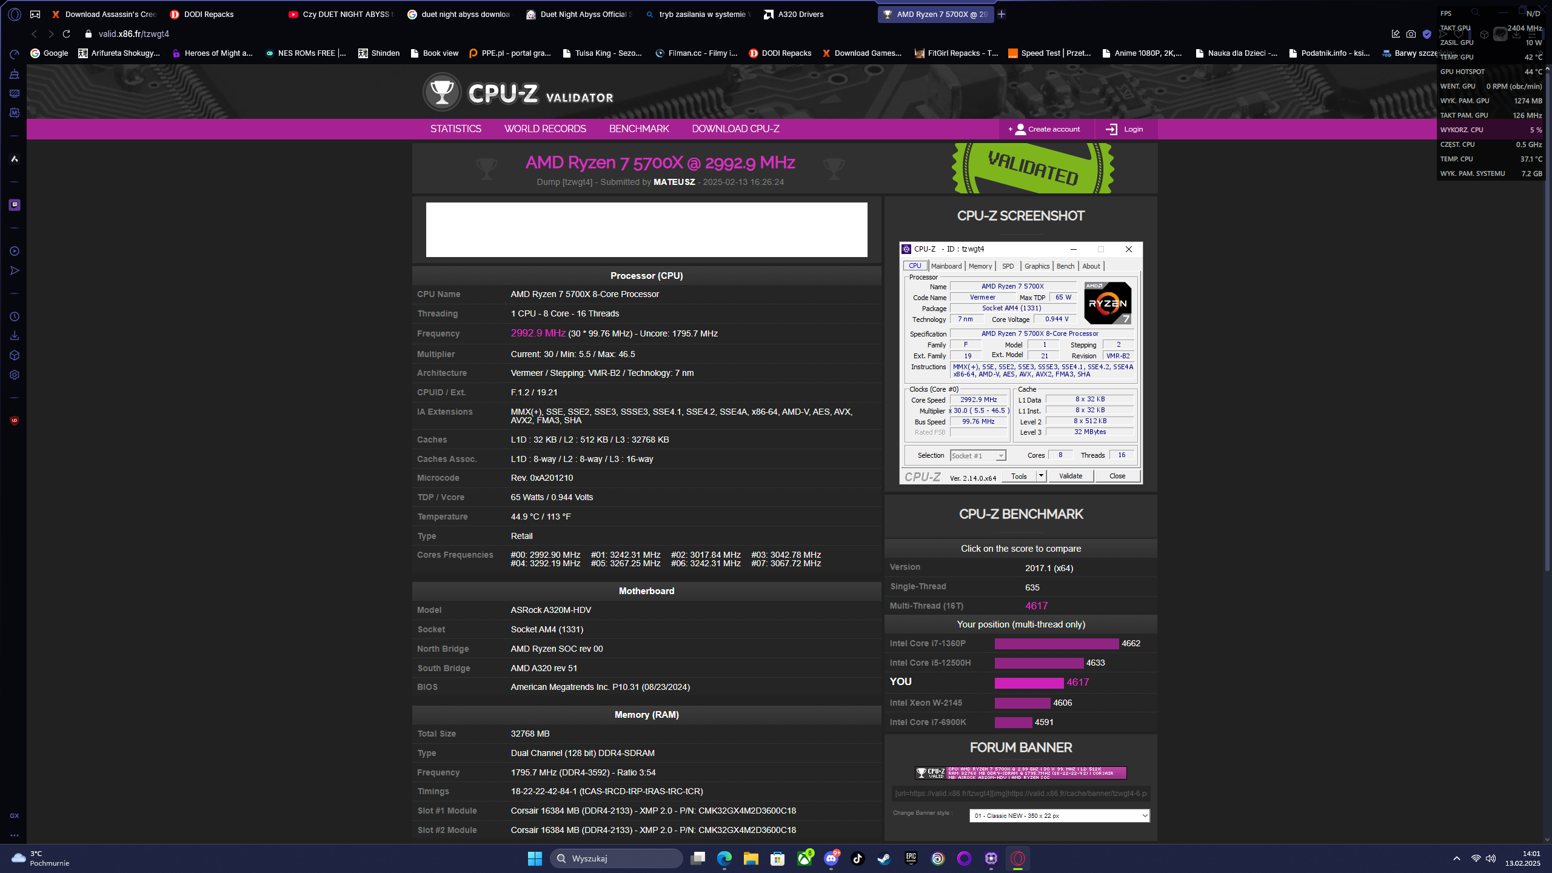Click Create account link
This screenshot has height=873, width=1552.
click(1045, 129)
